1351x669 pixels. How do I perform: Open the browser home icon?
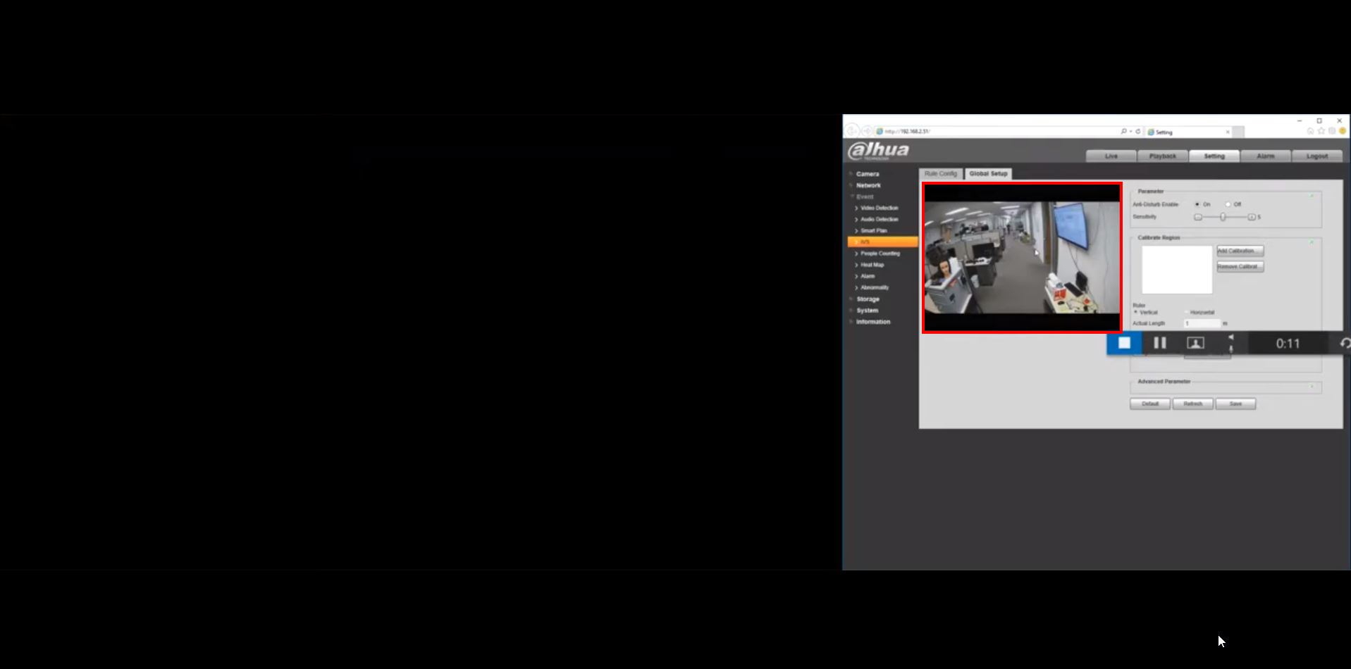tap(1310, 131)
